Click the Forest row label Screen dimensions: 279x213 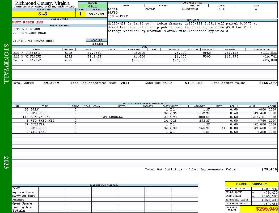coord(18,200)
